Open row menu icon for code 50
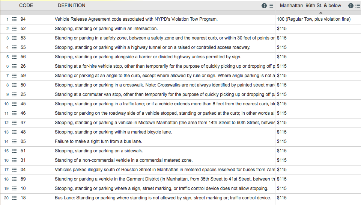This screenshot has width=361, height=205. pos(14,85)
